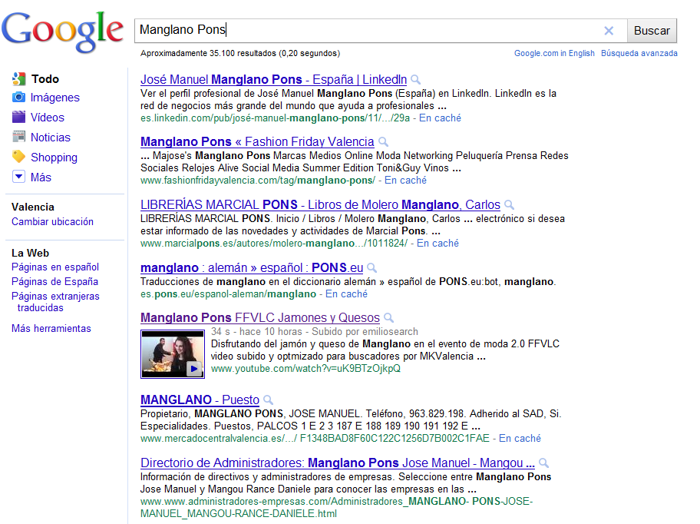
Task: Preview the LinkedIn result with magnifier icon
Action: click(x=416, y=80)
